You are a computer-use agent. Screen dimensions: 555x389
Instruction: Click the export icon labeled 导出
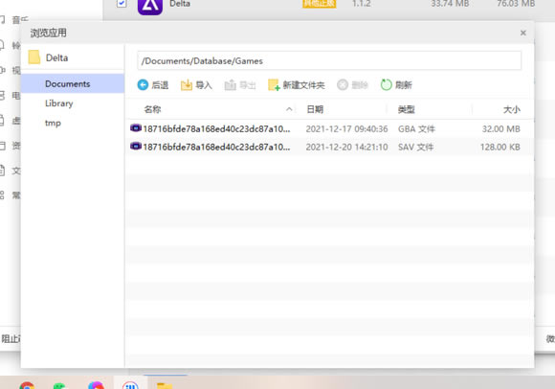click(x=230, y=85)
